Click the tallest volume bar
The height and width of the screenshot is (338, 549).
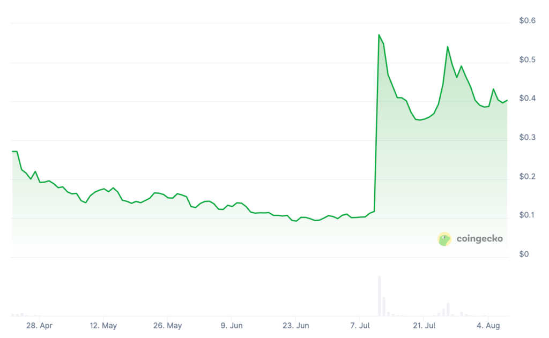[379, 296]
